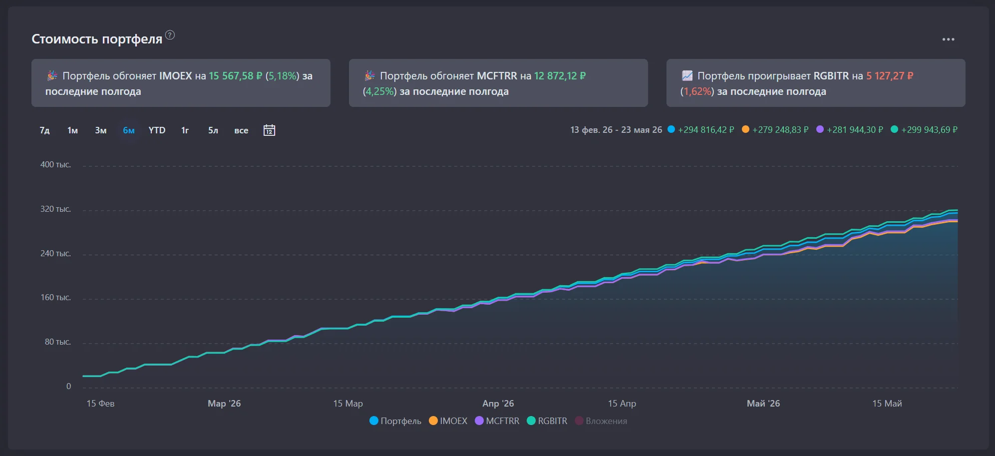Screen dimensions: 995x456
Task: Open the three-dots options menu
Action: [948, 39]
